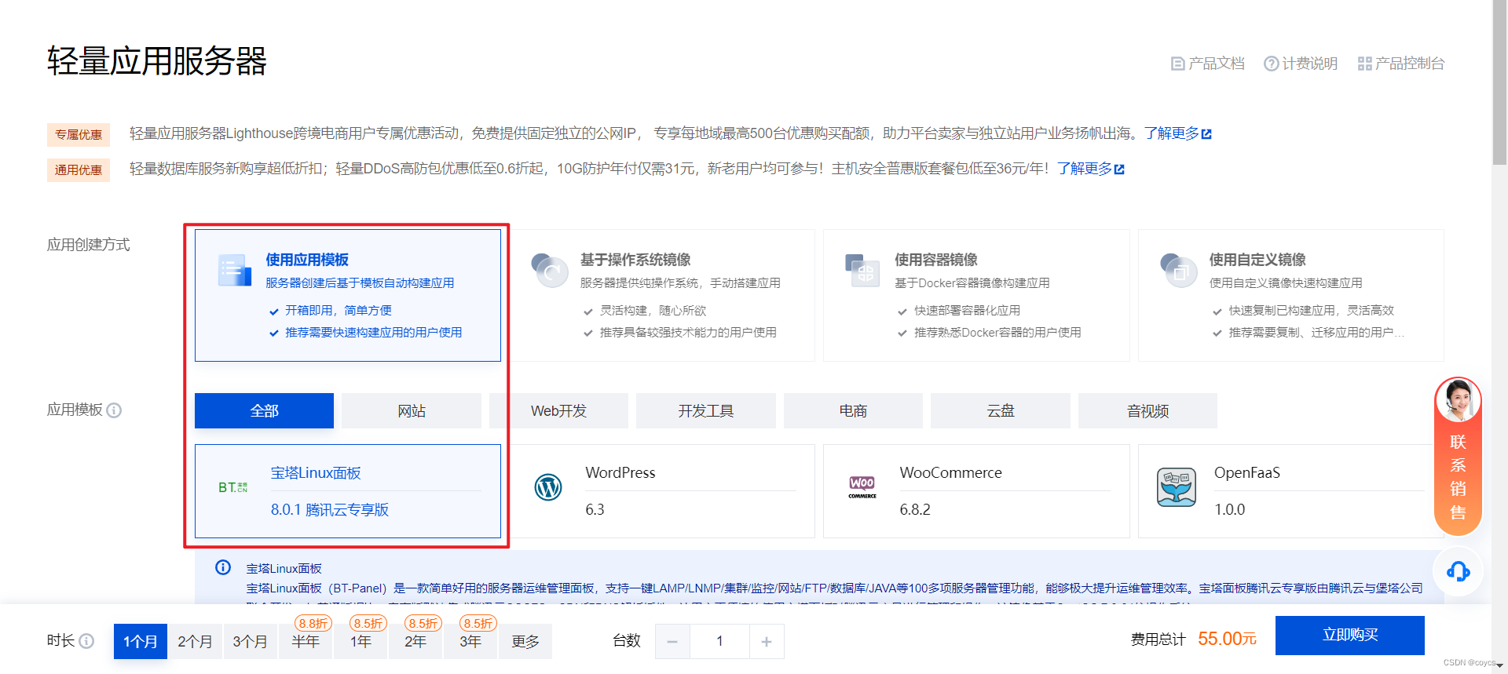The image size is (1508, 674).
Task: Open the 产品控制台 grid icon
Action: pyautogui.click(x=1365, y=64)
